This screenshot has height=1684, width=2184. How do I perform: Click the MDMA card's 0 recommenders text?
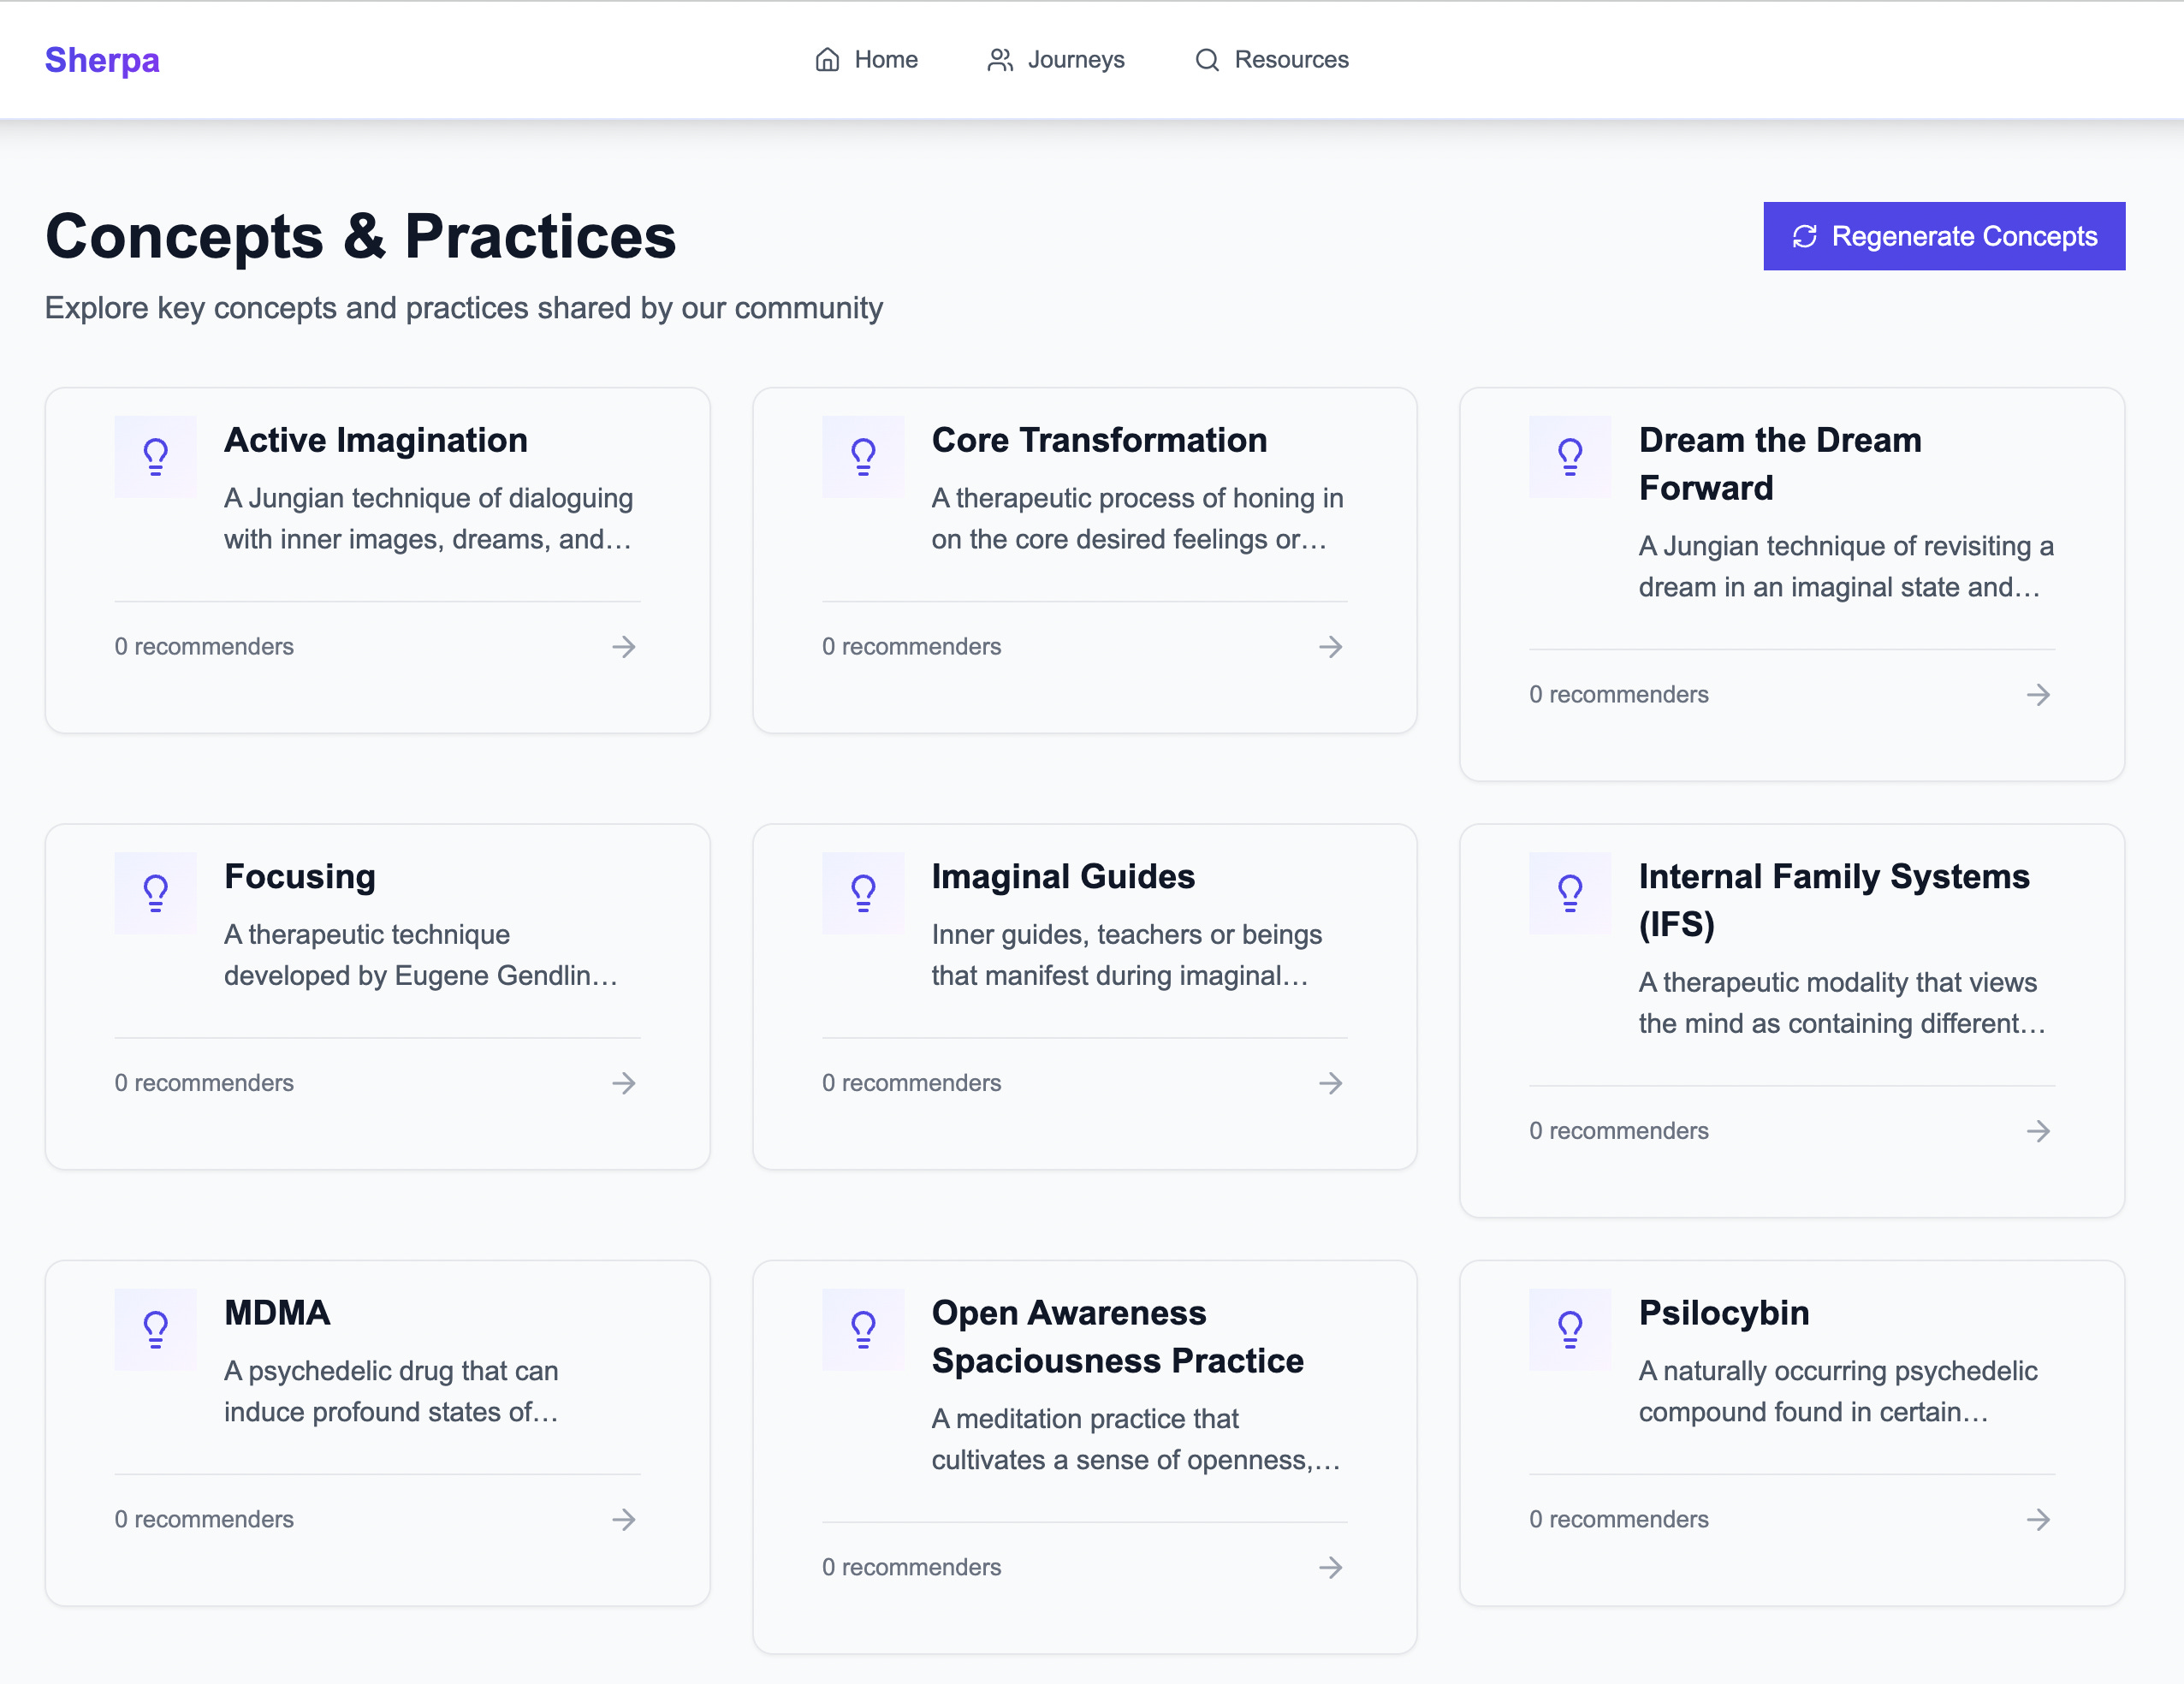click(x=204, y=1519)
